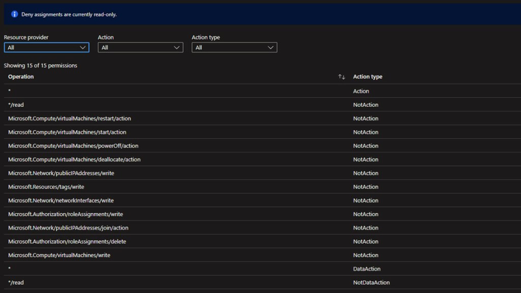
Task: Select the Microsoft.Compute/virtualMachines/deallocate/action row
Action: pos(263,159)
